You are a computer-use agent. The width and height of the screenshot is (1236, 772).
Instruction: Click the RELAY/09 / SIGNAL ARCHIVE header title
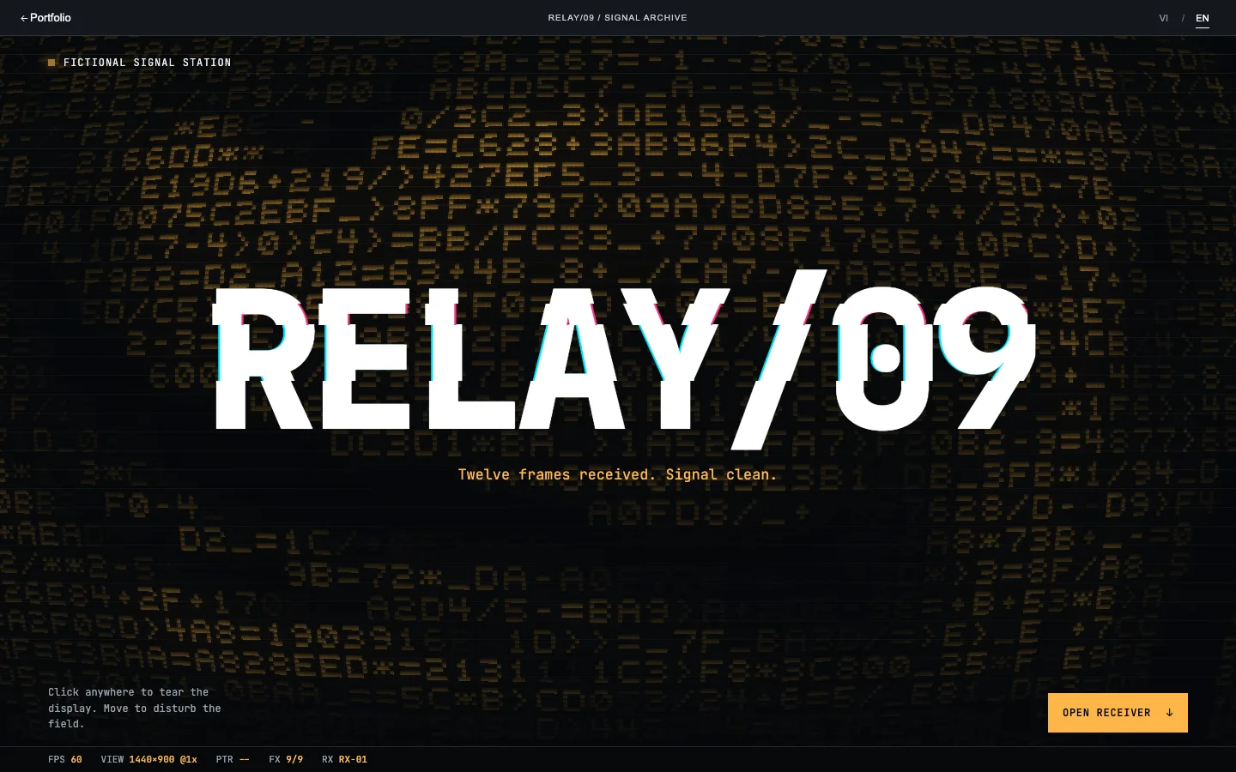[x=618, y=17]
